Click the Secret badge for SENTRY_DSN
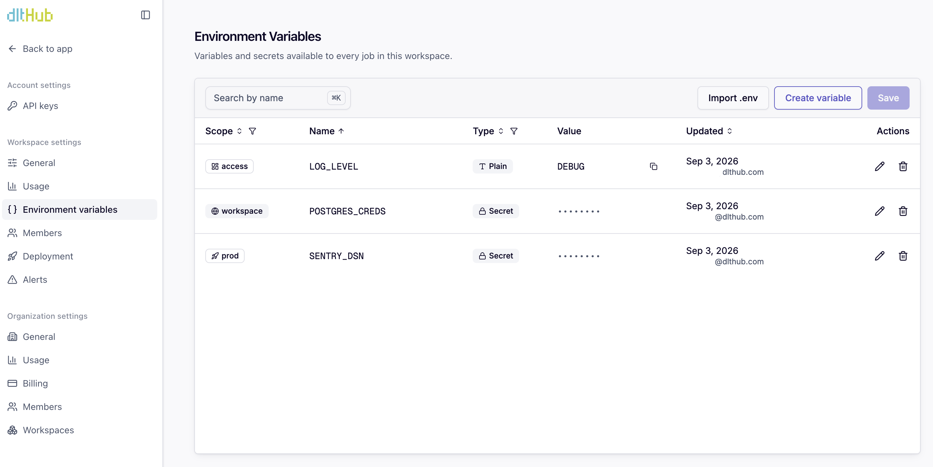933x467 pixels. (x=496, y=256)
